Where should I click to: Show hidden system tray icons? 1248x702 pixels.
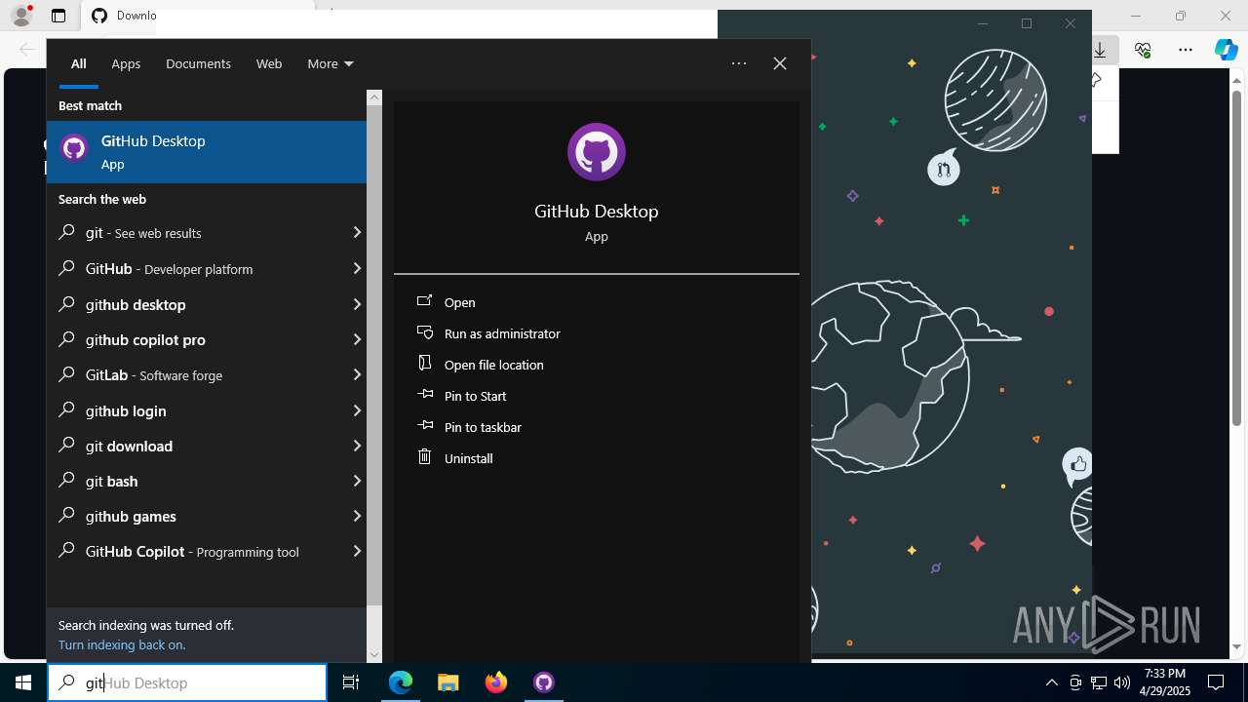pos(1051,682)
